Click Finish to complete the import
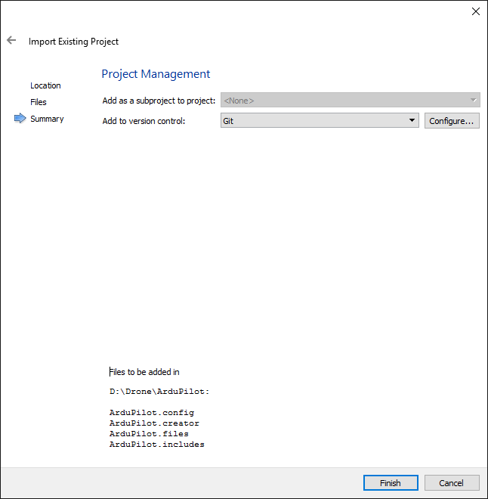Viewport: 488px width, 499px height. (x=390, y=483)
